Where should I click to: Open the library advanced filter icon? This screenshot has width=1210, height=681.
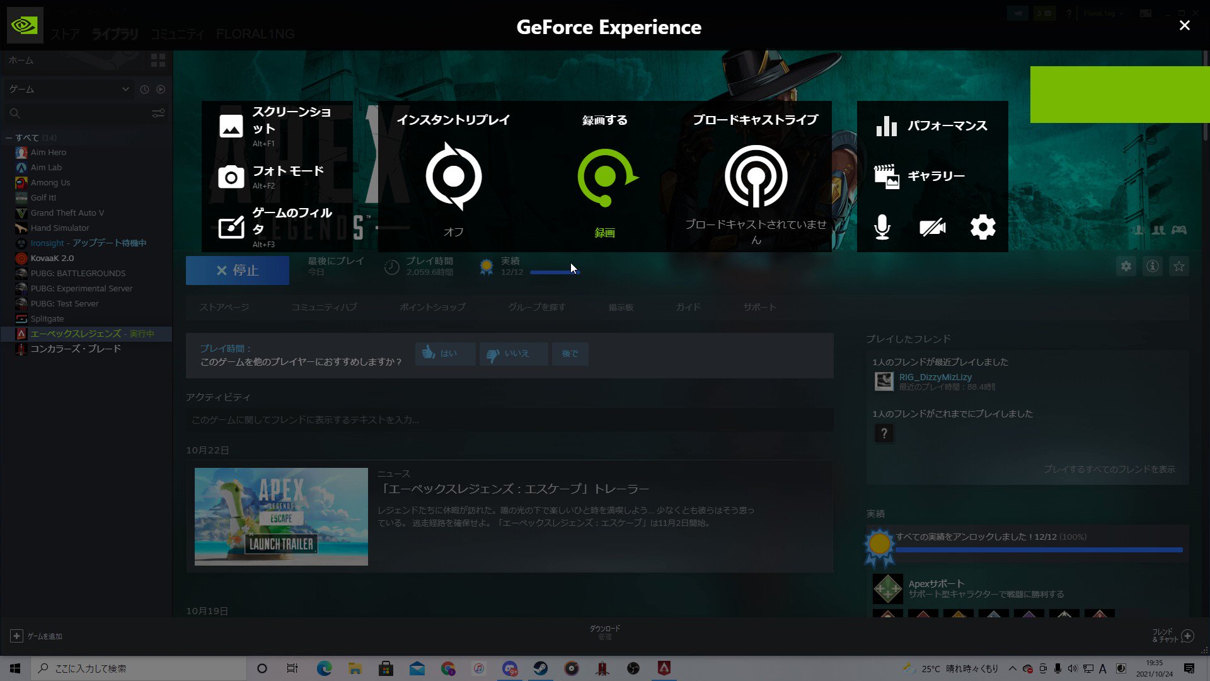(158, 113)
